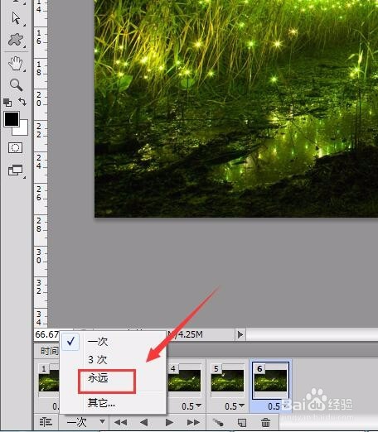Screen dimensions: 378x432
Task: Reset default foreground and background colors
Action: [x=7, y=103]
